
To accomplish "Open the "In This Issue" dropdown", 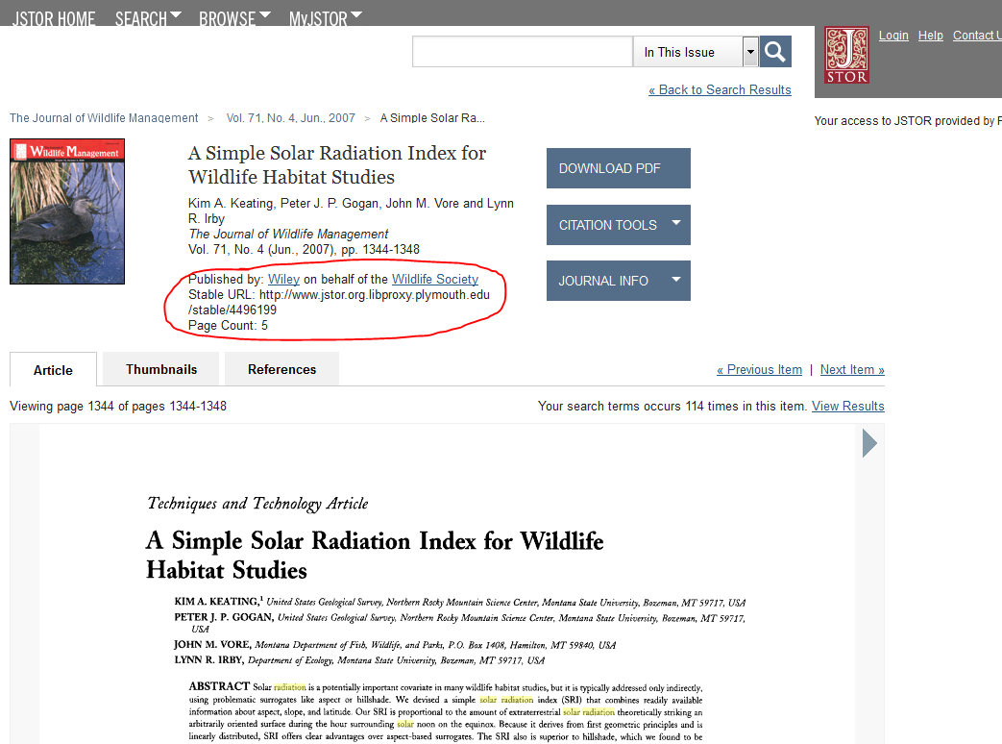I will point(750,51).
